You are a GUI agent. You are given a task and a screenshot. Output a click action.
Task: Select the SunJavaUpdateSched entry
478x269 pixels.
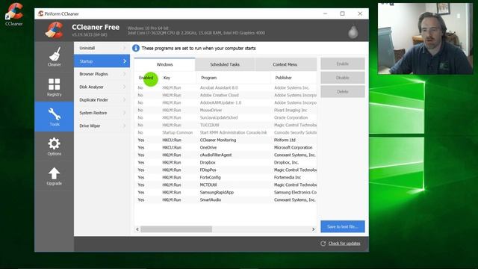pos(226,118)
